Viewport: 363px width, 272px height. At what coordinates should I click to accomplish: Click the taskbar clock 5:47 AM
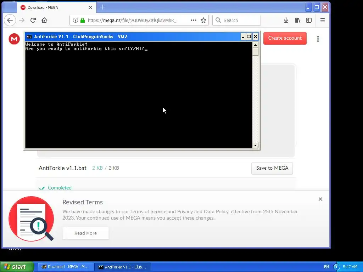point(350,267)
